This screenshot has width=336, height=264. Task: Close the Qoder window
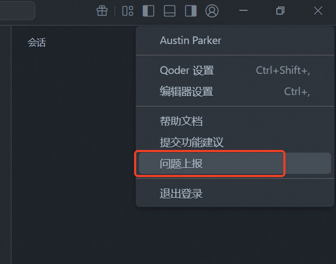click(318, 11)
